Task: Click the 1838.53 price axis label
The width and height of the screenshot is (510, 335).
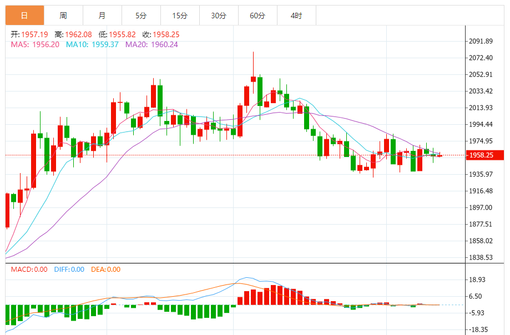Action: click(481, 257)
